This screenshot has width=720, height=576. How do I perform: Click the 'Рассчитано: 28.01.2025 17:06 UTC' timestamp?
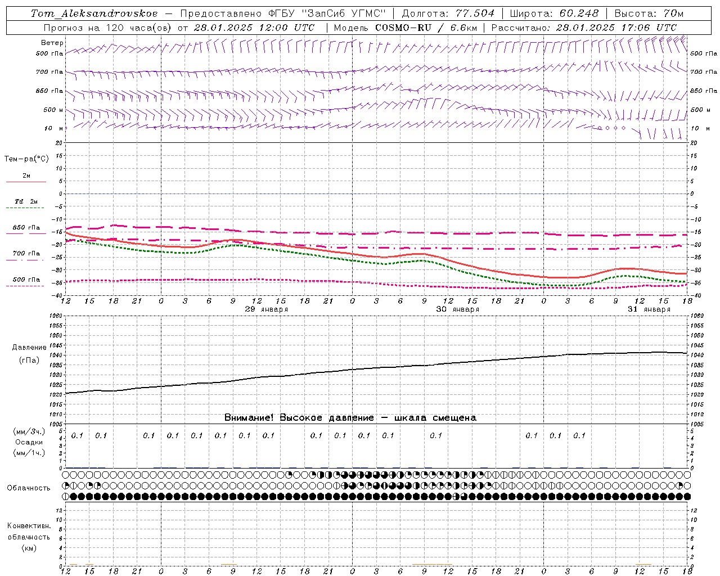point(584,28)
